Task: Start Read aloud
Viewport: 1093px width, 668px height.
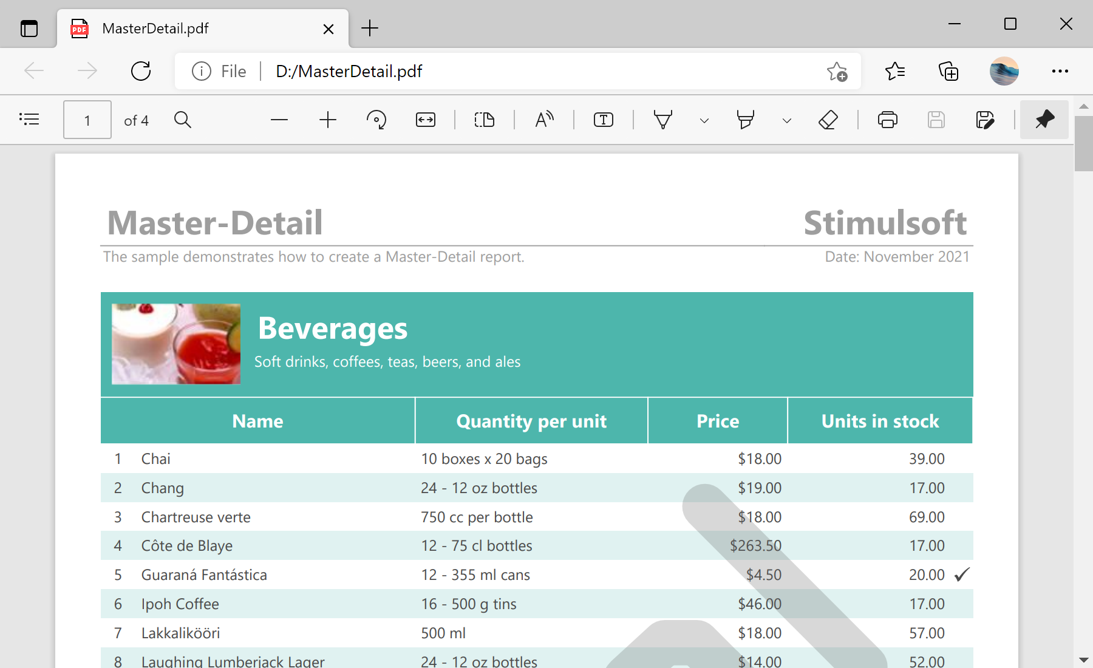Action: [545, 120]
